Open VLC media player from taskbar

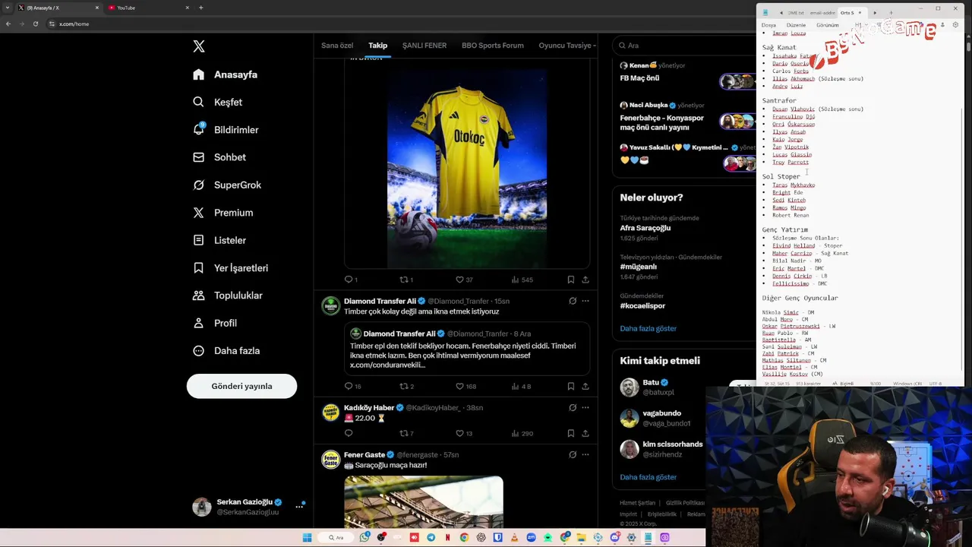(514, 537)
